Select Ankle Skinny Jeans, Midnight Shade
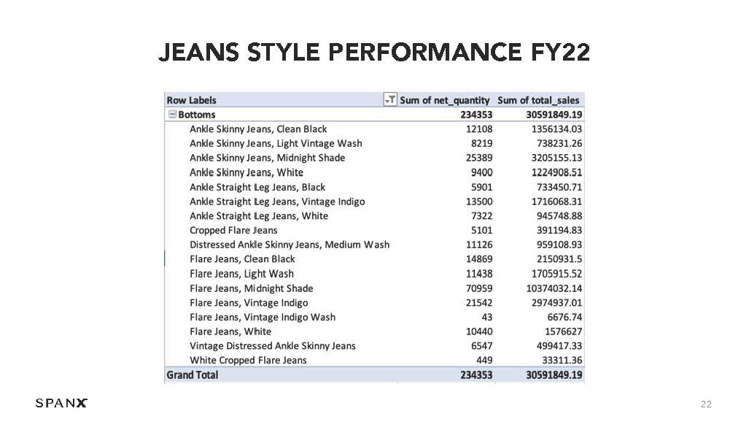The height and width of the screenshot is (422, 749). [x=267, y=158]
